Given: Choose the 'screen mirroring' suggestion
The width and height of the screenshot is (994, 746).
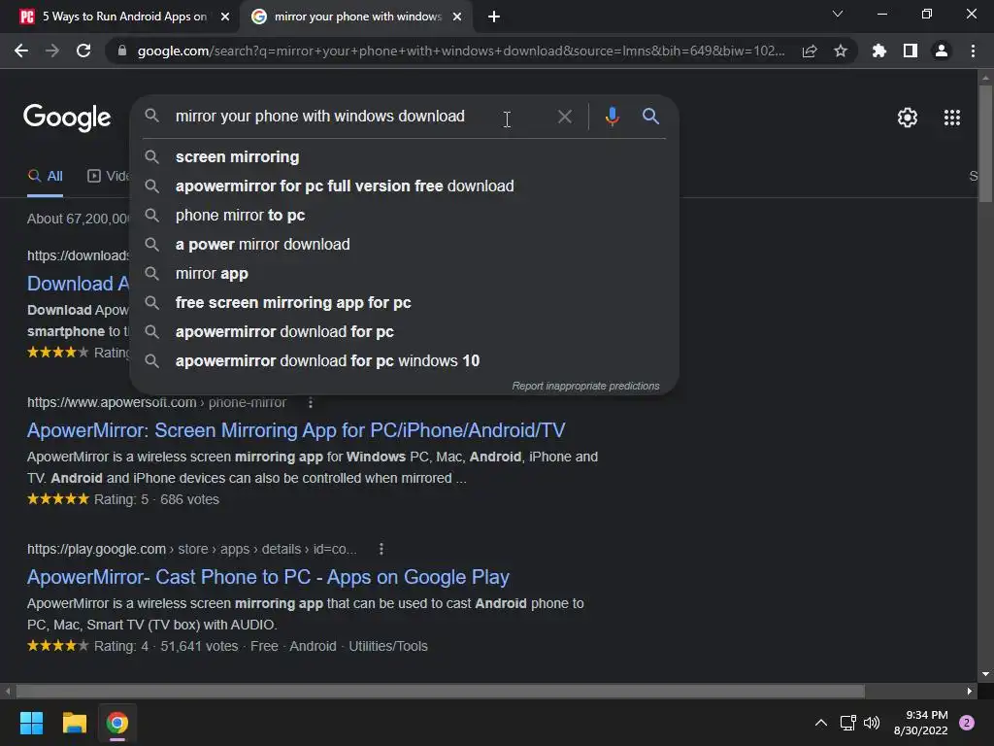Looking at the screenshot, I should (405, 156).
